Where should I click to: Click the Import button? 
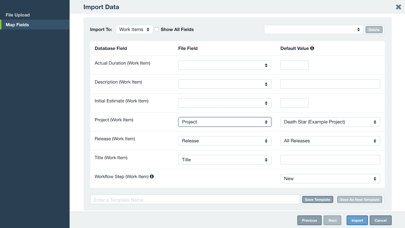(357, 220)
